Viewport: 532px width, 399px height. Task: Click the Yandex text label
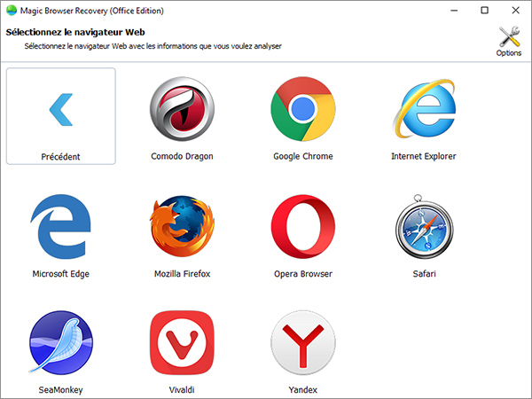[303, 390]
